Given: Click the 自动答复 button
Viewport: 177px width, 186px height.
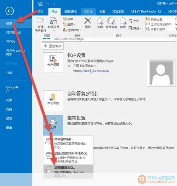Looking at the screenshot, I should pyautogui.click(x=53, y=101).
